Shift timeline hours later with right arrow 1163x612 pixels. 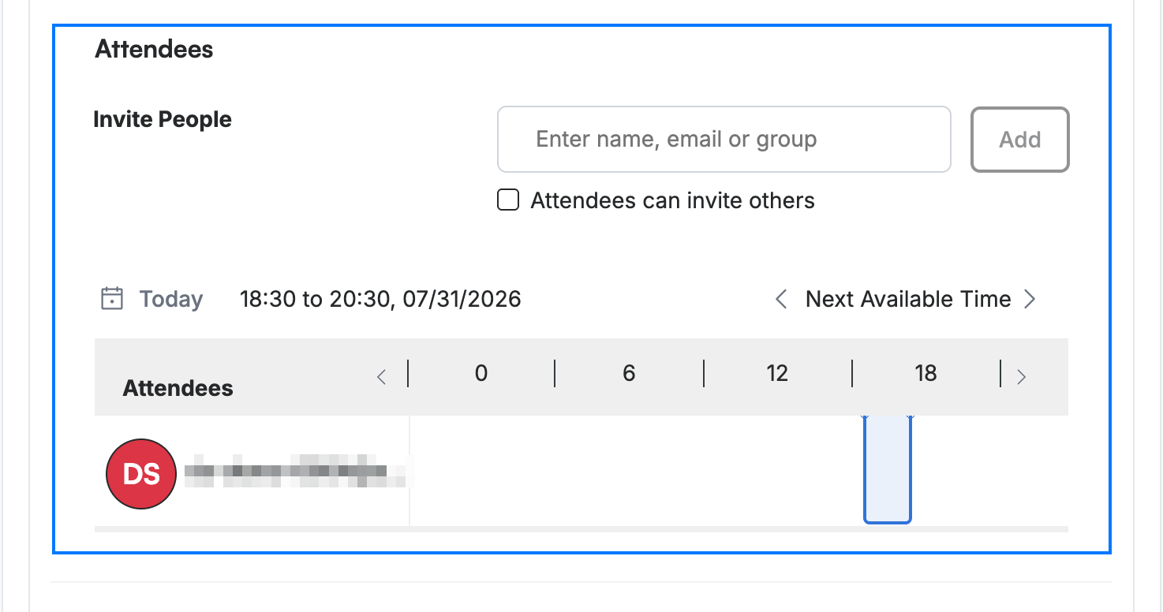click(x=1021, y=377)
